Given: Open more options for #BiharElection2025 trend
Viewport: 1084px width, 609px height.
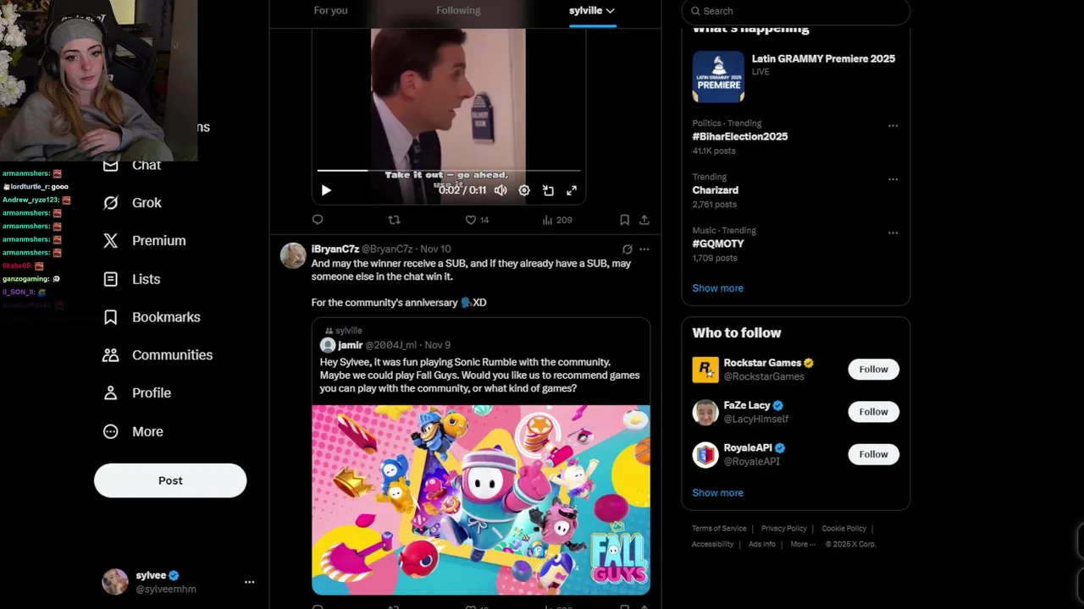Looking at the screenshot, I should point(893,125).
